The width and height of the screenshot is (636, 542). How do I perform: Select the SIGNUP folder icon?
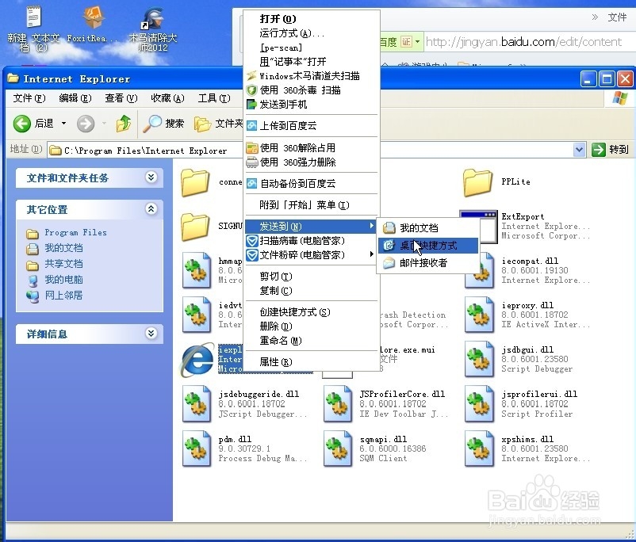point(195,227)
